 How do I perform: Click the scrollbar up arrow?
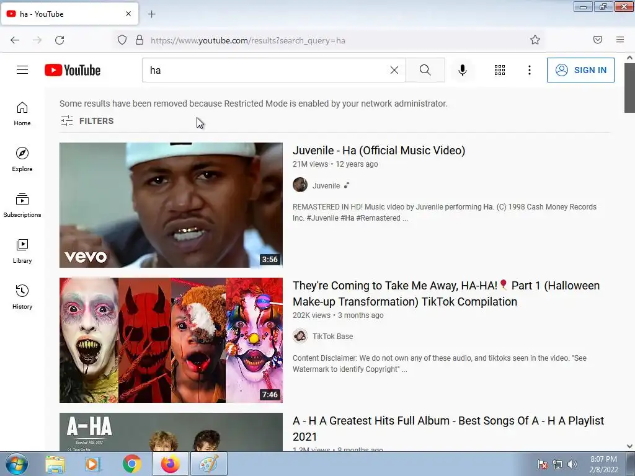point(629,58)
